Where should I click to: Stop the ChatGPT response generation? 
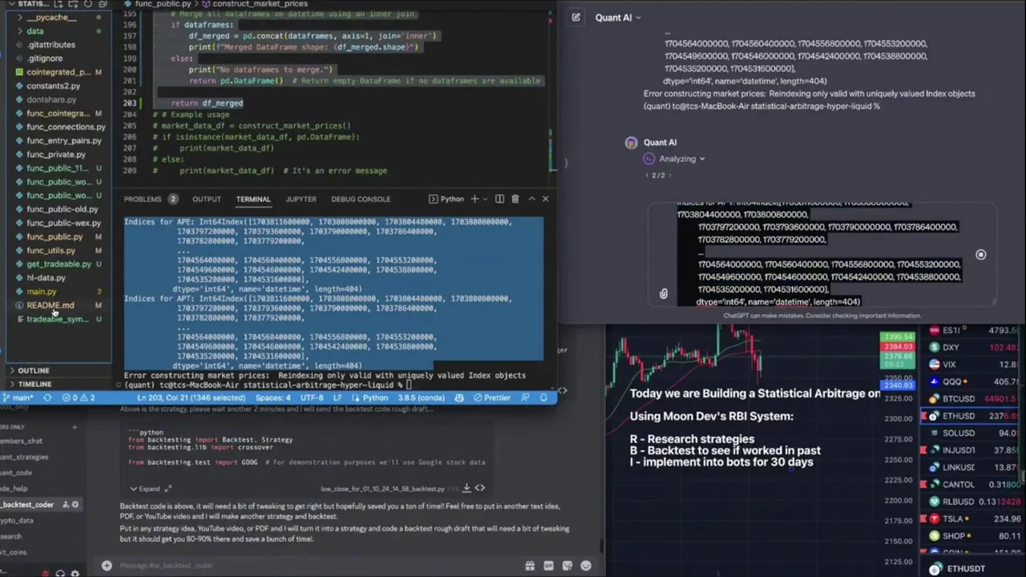[980, 255]
